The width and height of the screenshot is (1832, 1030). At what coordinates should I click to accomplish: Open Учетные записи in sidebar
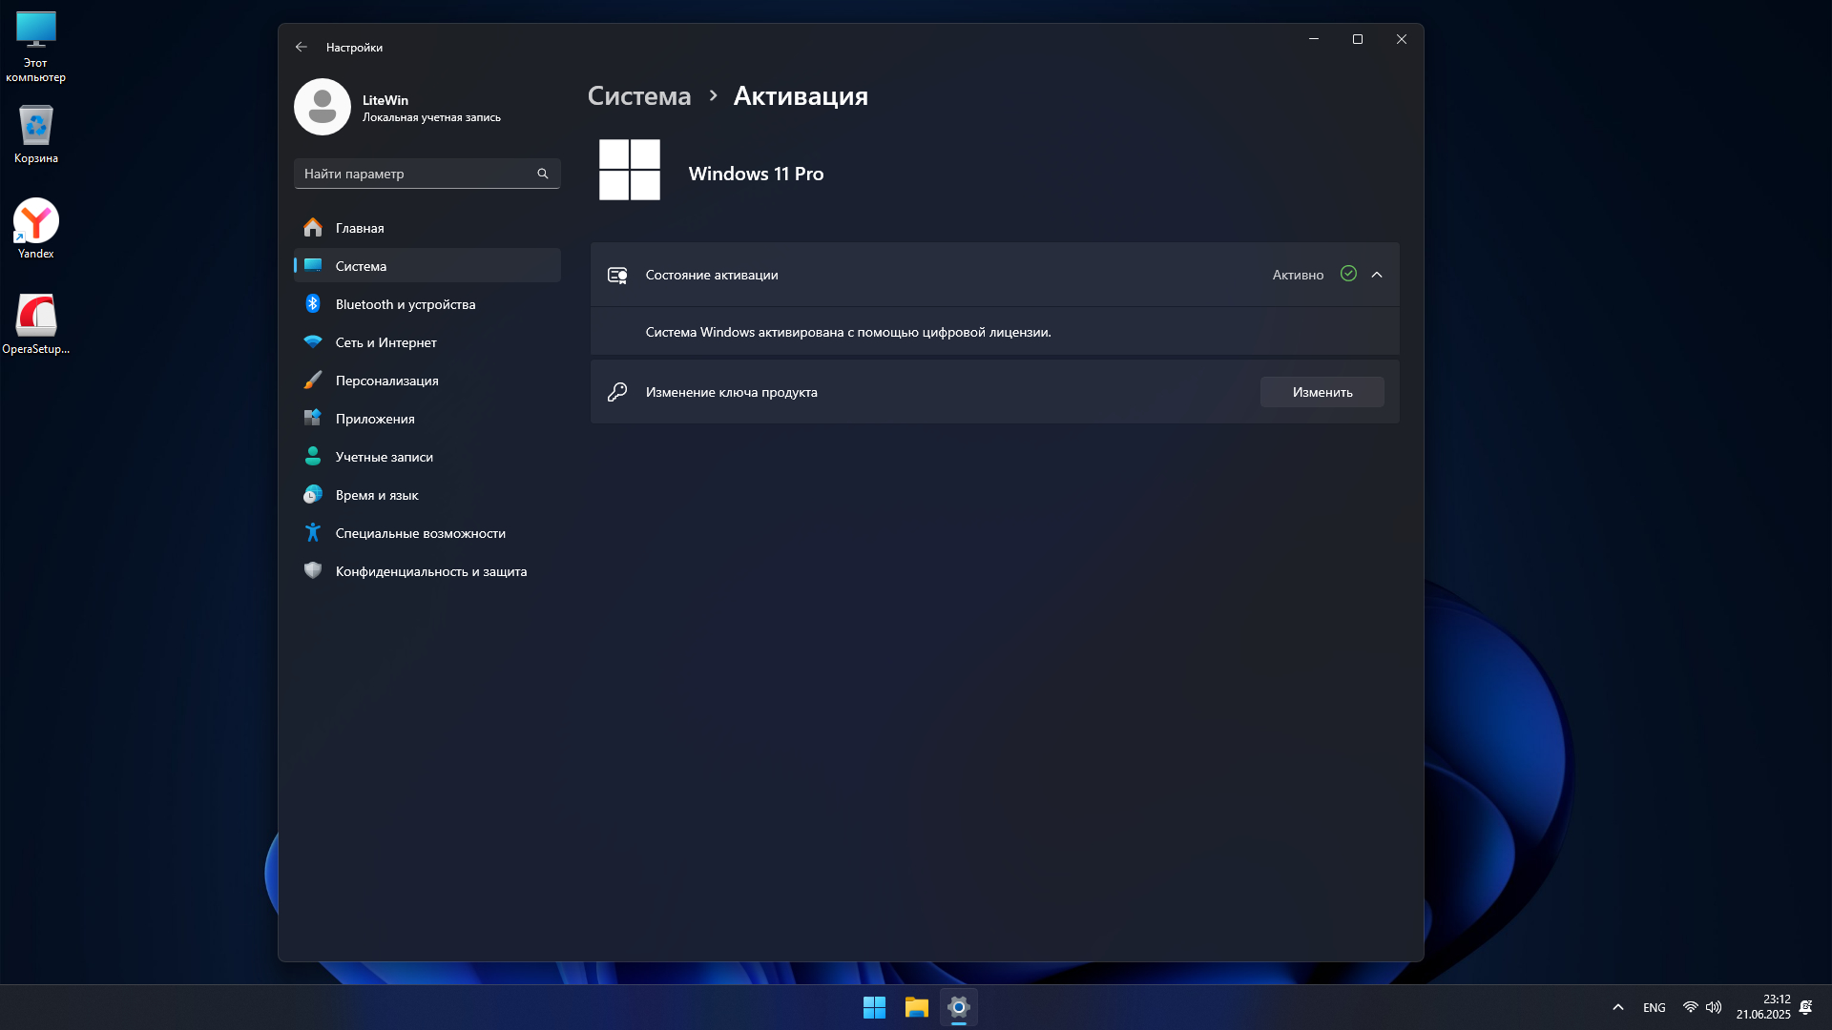[384, 457]
